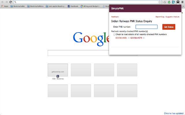Recheck PNR number 6223614581
185x115 pixels.
pyautogui.click(x=121, y=38)
